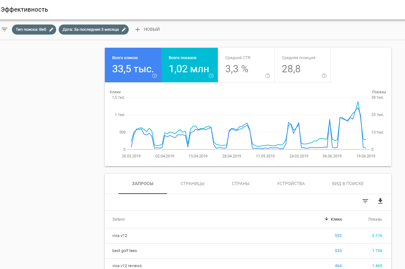The image size is (405, 269).
Task: Click clicks value 552
Action: point(338,236)
